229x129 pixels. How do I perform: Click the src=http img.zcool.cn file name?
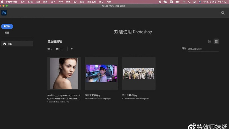[x=64, y=97]
